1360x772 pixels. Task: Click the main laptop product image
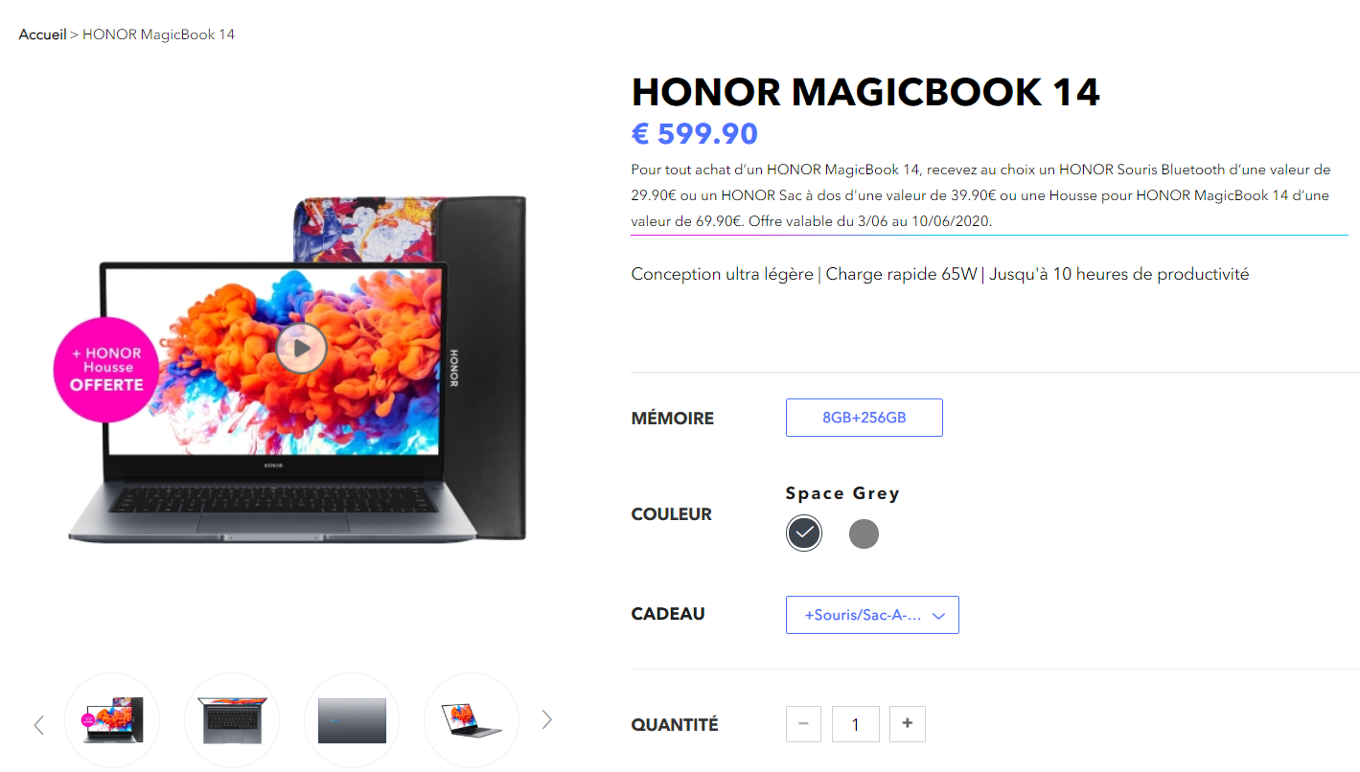[297, 369]
